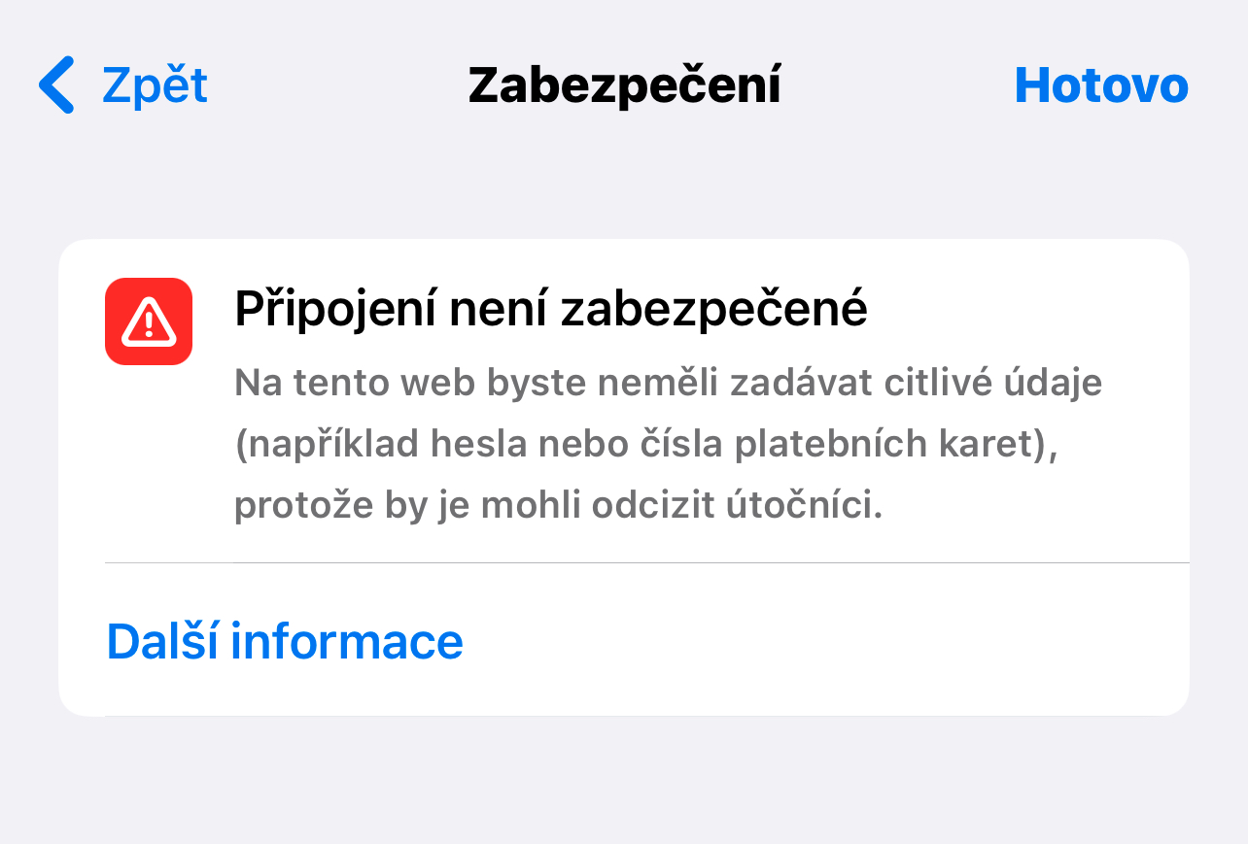The width and height of the screenshot is (1248, 844).
Task: Click the red warning triangle icon
Action: [149, 321]
